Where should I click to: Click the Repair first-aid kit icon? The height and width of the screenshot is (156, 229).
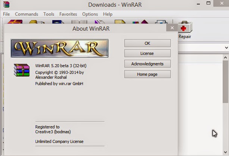coord(185,27)
